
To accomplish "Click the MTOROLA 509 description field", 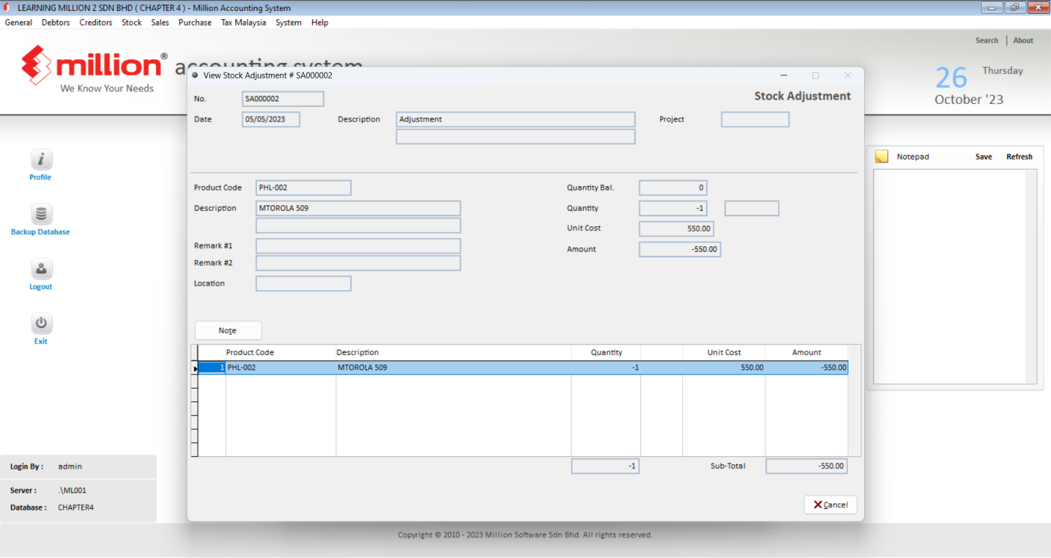I will pyautogui.click(x=359, y=209).
